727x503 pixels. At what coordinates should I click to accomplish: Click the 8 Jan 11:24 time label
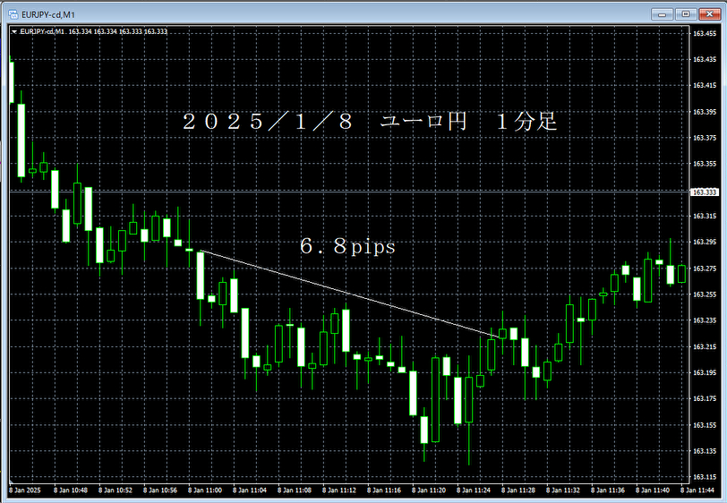coord(474,490)
